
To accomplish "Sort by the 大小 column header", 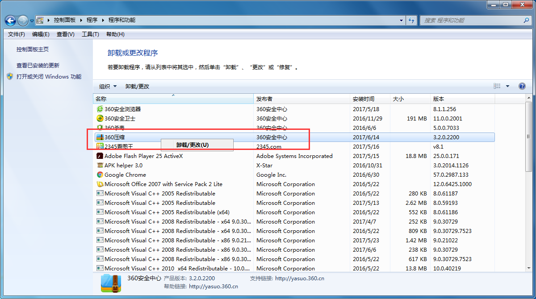I will pyautogui.click(x=410, y=99).
